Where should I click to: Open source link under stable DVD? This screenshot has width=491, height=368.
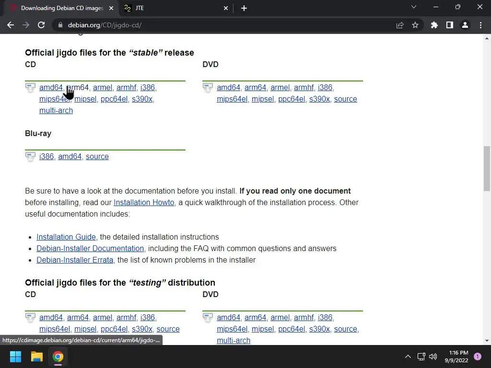[x=345, y=99]
